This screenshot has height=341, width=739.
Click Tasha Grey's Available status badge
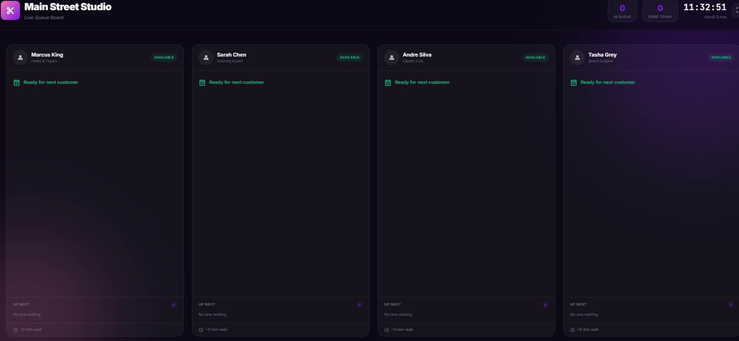pyautogui.click(x=721, y=57)
